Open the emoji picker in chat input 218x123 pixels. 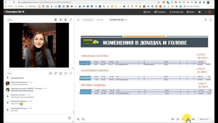click(69, 118)
